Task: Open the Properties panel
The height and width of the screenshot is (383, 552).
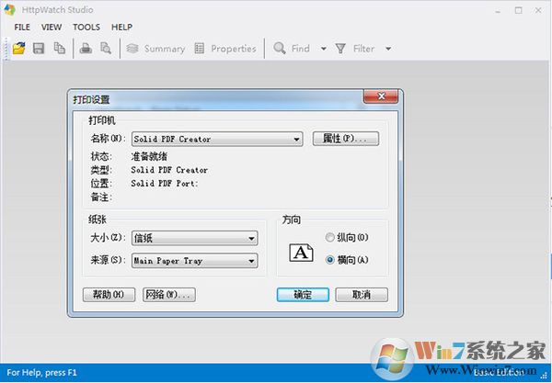Action: pos(225,49)
